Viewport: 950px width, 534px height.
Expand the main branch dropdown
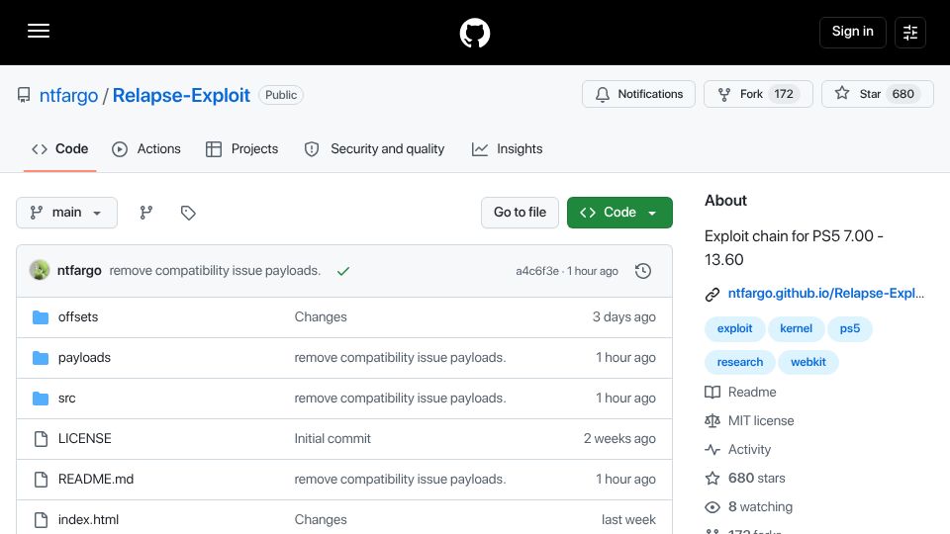66,213
